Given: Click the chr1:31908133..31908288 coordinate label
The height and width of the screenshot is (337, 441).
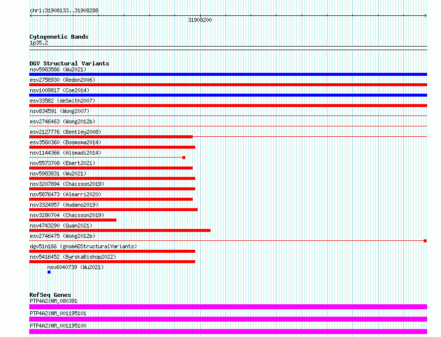Looking at the screenshot, I should pos(64,11).
